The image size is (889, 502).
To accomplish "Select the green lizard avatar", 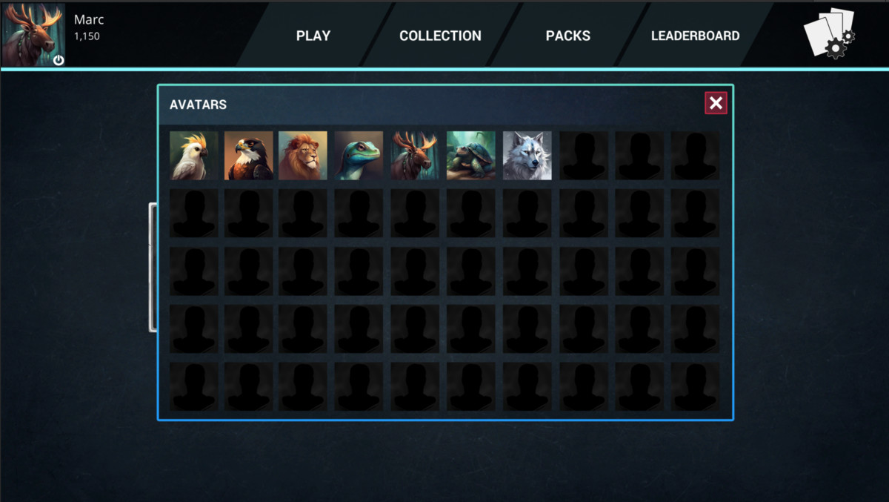I will [359, 156].
